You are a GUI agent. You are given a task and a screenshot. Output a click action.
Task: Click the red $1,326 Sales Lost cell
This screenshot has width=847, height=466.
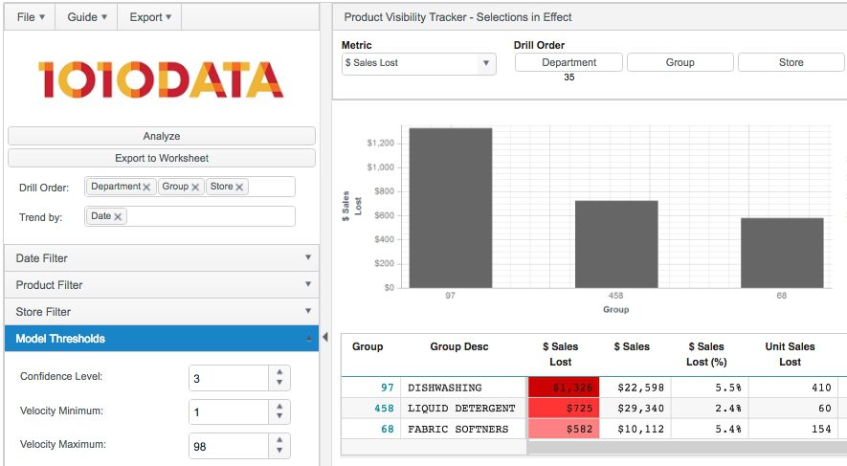[x=564, y=388]
